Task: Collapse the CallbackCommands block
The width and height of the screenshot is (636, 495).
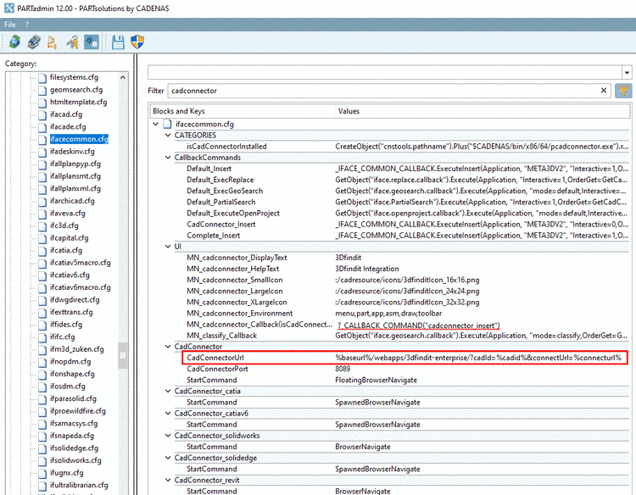Action: point(167,158)
